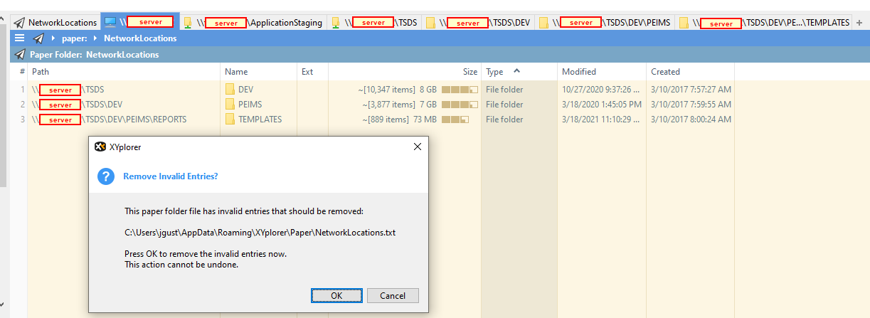Open the ApplicationStaging tab
Image resolution: width=870 pixels, height=318 pixels.
pos(253,22)
